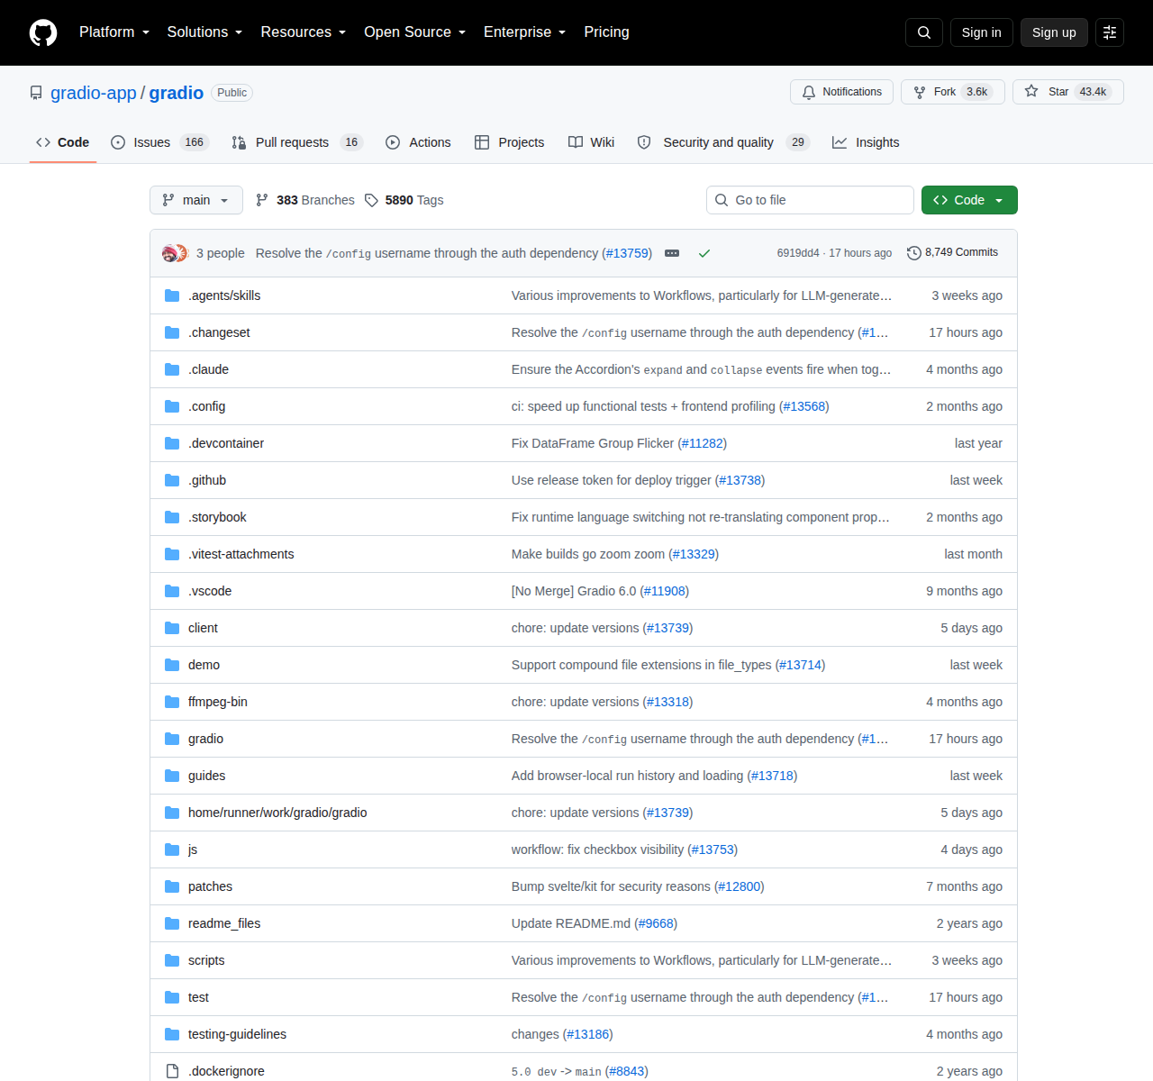Screen dimensions: 1153x1081
Task: Click the commit author avatars
Action: 175,253
